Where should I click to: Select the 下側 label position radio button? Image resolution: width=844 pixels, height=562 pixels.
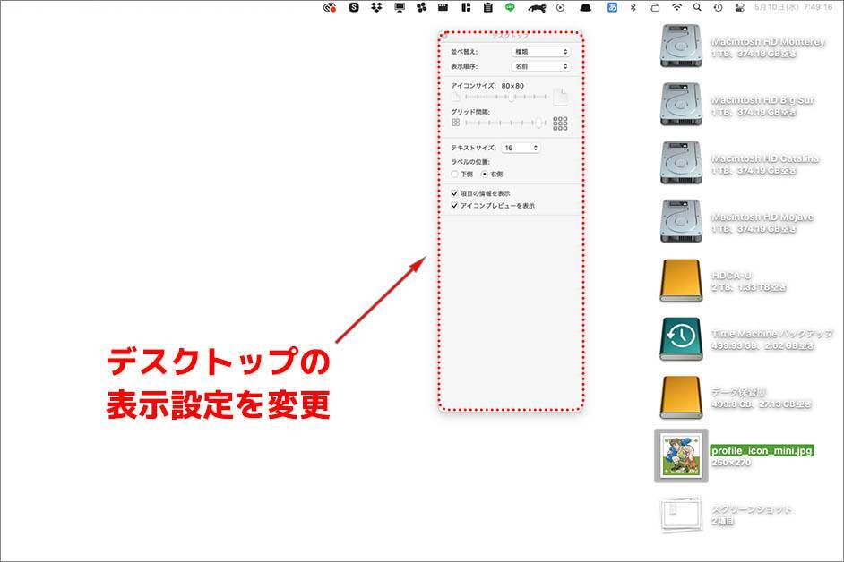point(455,175)
